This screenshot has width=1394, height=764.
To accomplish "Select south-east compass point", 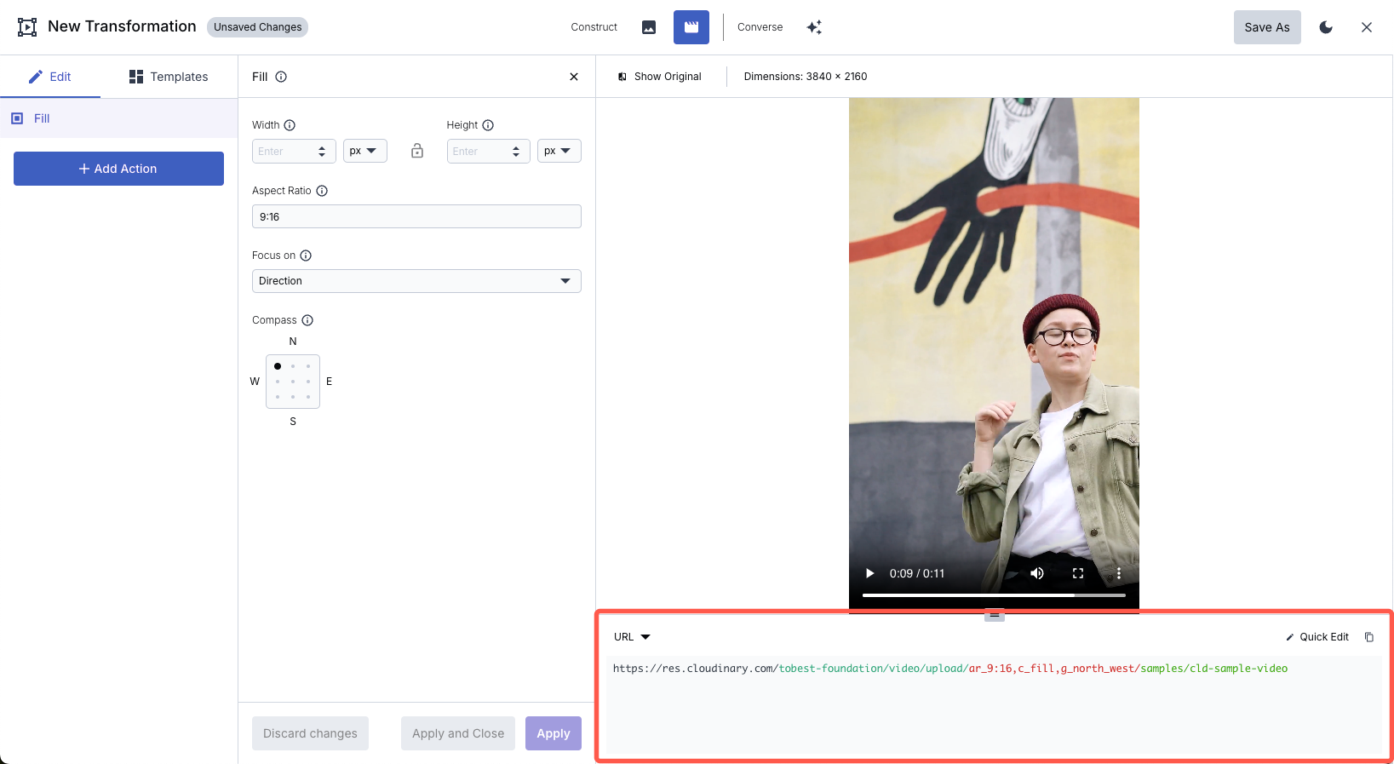I will click(308, 397).
